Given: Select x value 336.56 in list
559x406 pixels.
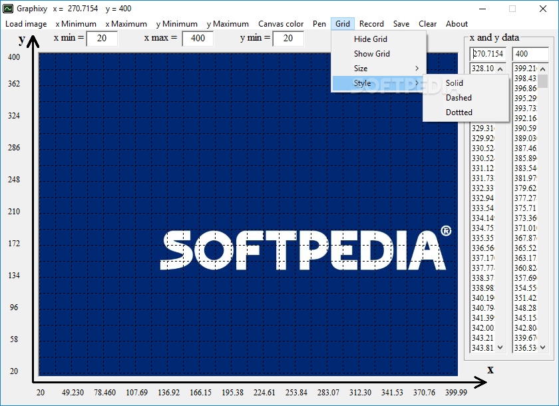Looking at the screenshot, I should coord(483,248).
